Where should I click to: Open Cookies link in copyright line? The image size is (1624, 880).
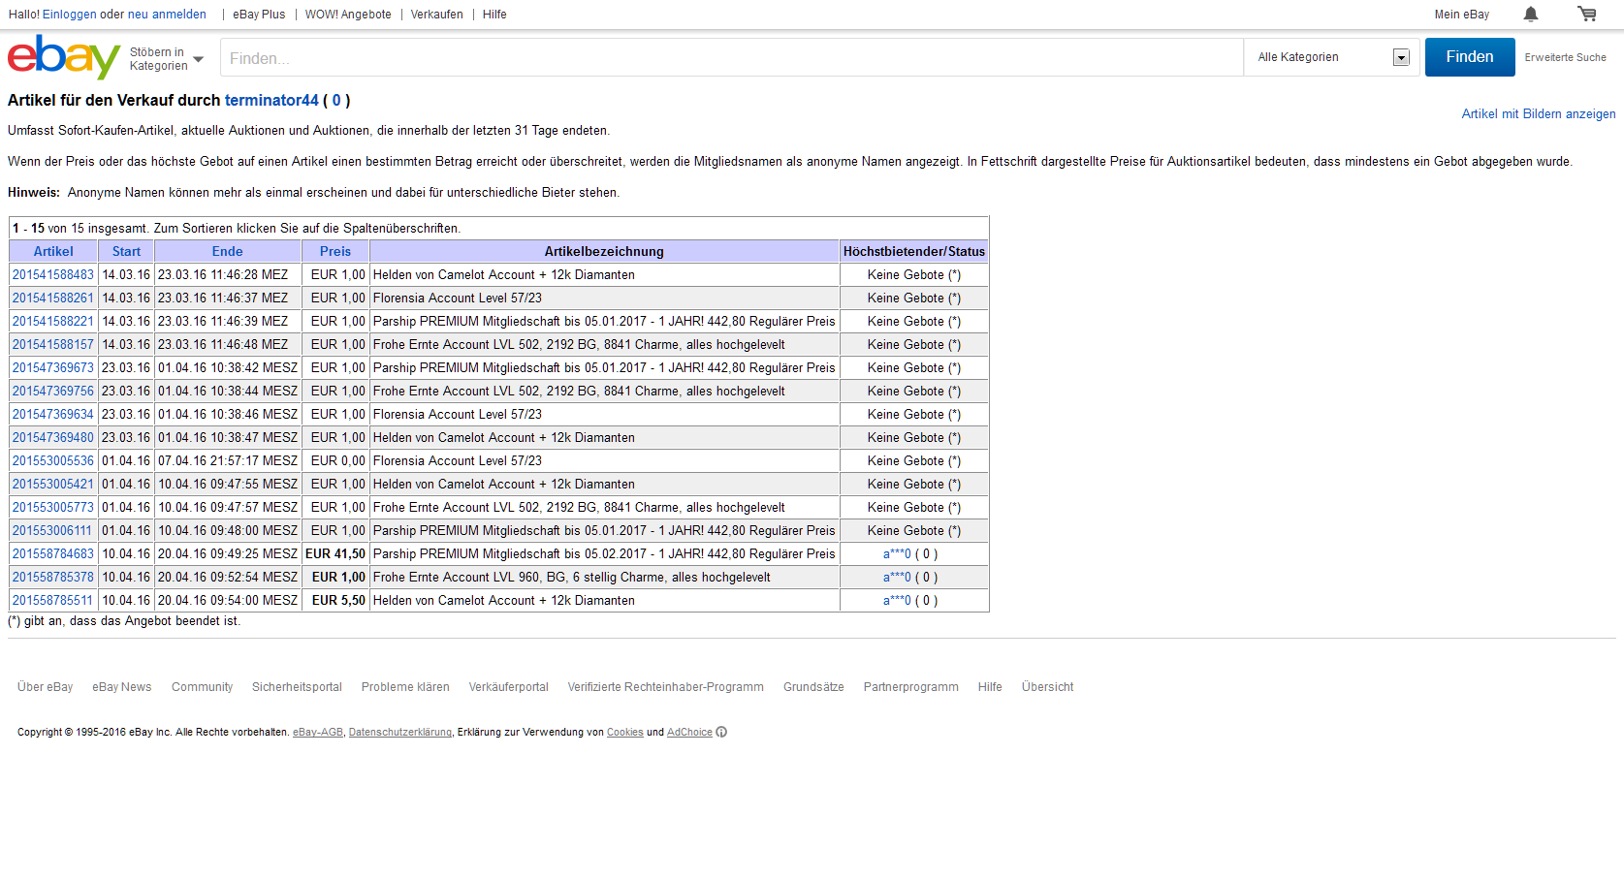(625, 733)
